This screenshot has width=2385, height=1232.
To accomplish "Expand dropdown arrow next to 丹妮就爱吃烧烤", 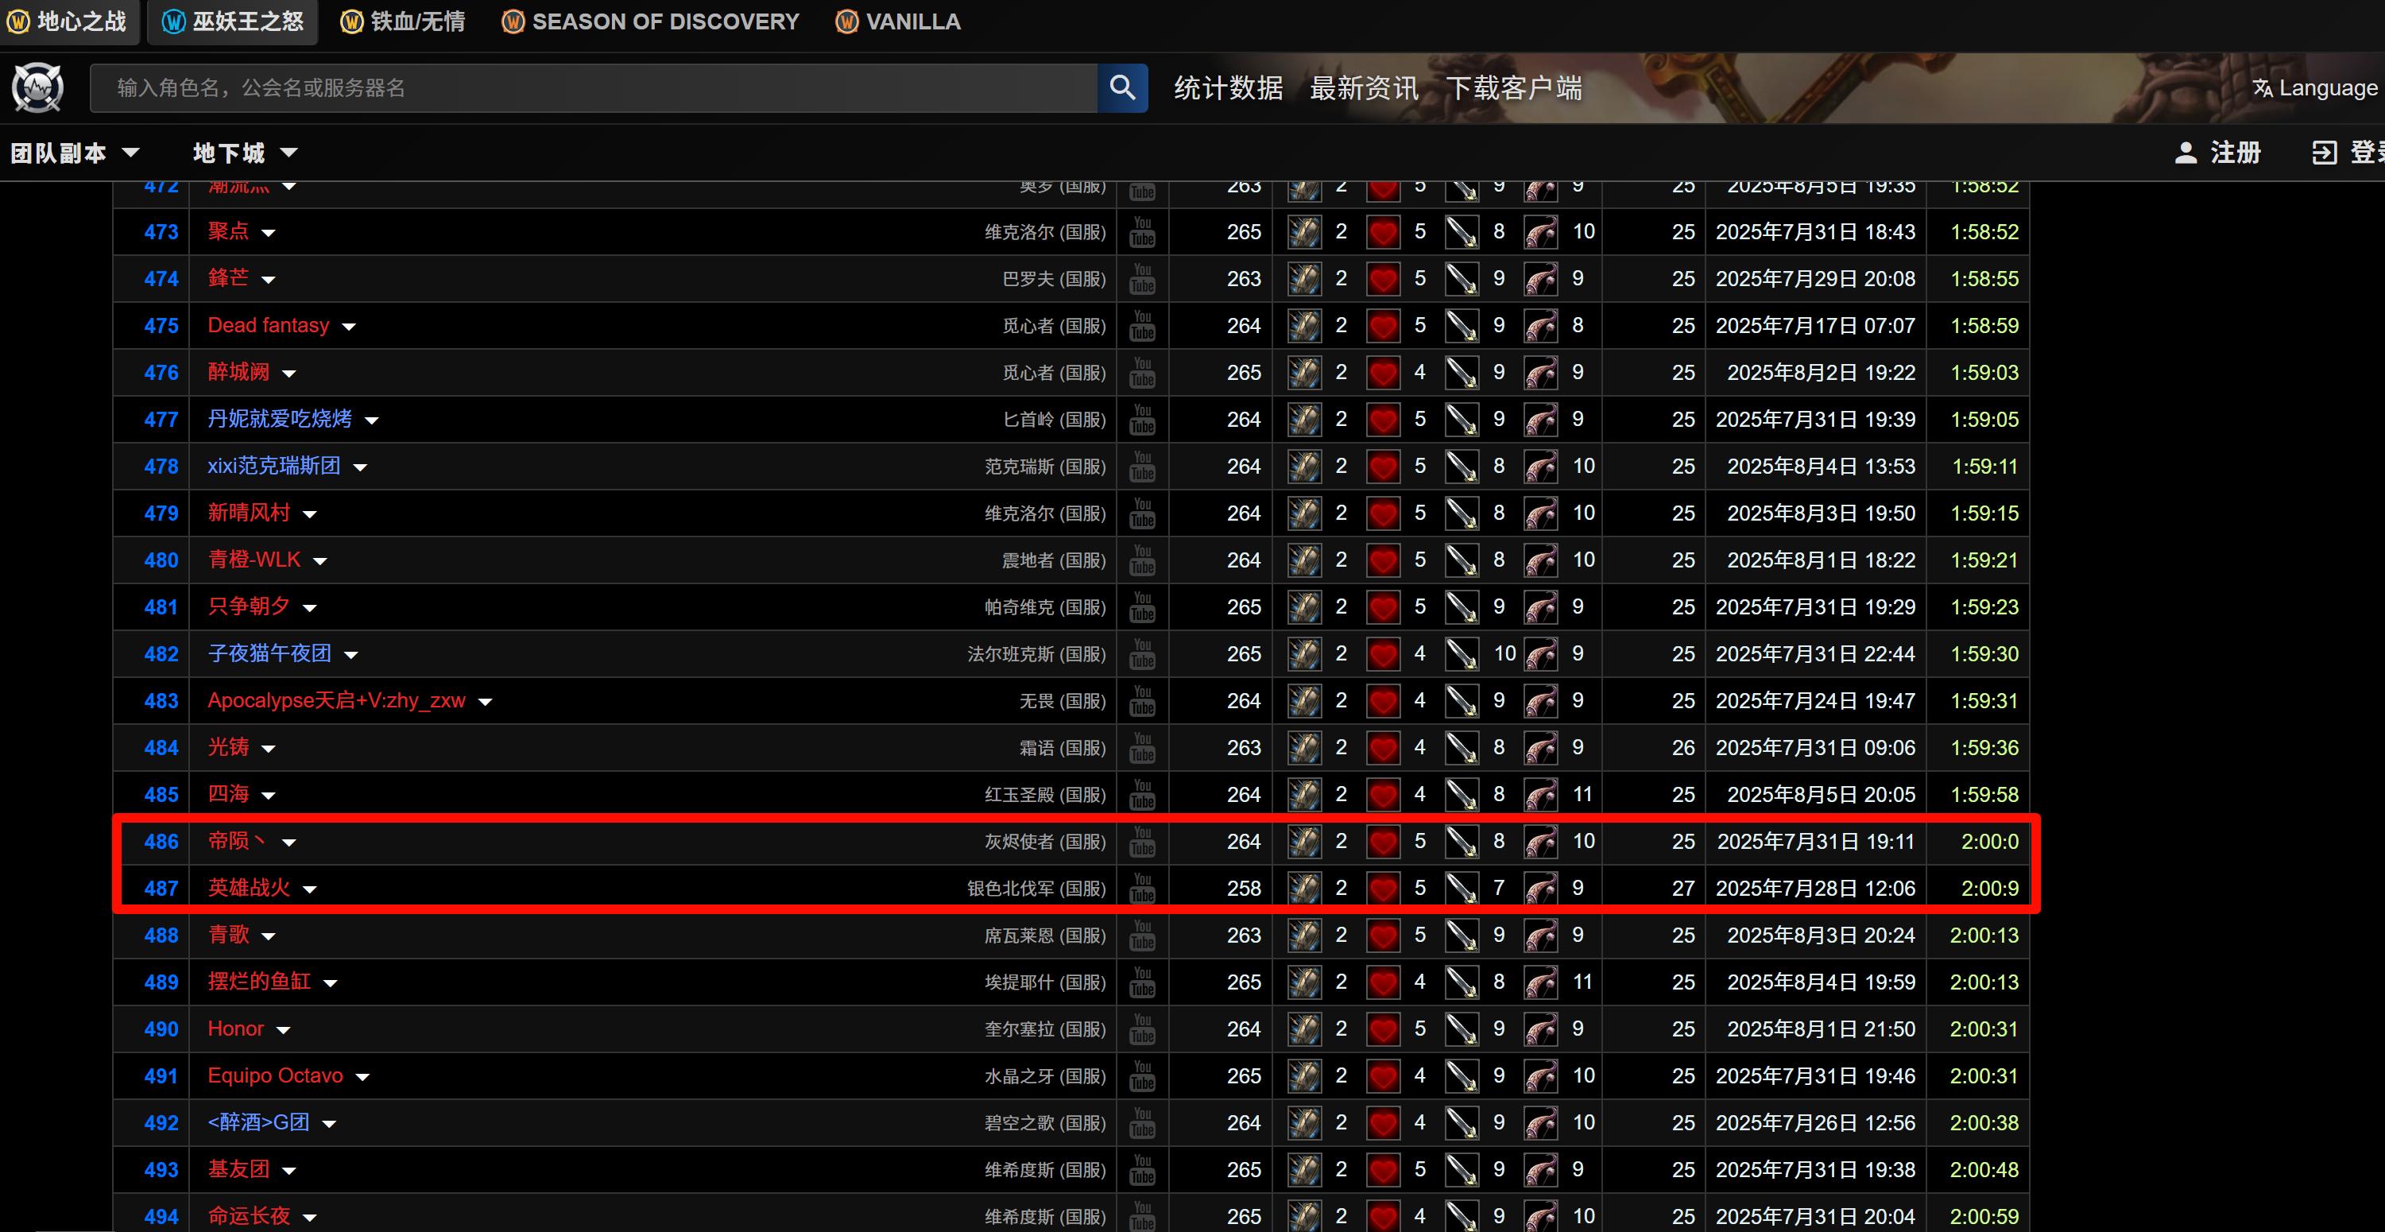I will pos(372,420).
